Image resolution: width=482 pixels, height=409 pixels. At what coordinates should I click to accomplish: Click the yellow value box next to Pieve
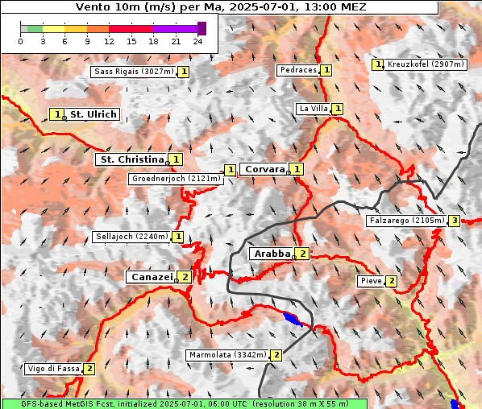391,281
